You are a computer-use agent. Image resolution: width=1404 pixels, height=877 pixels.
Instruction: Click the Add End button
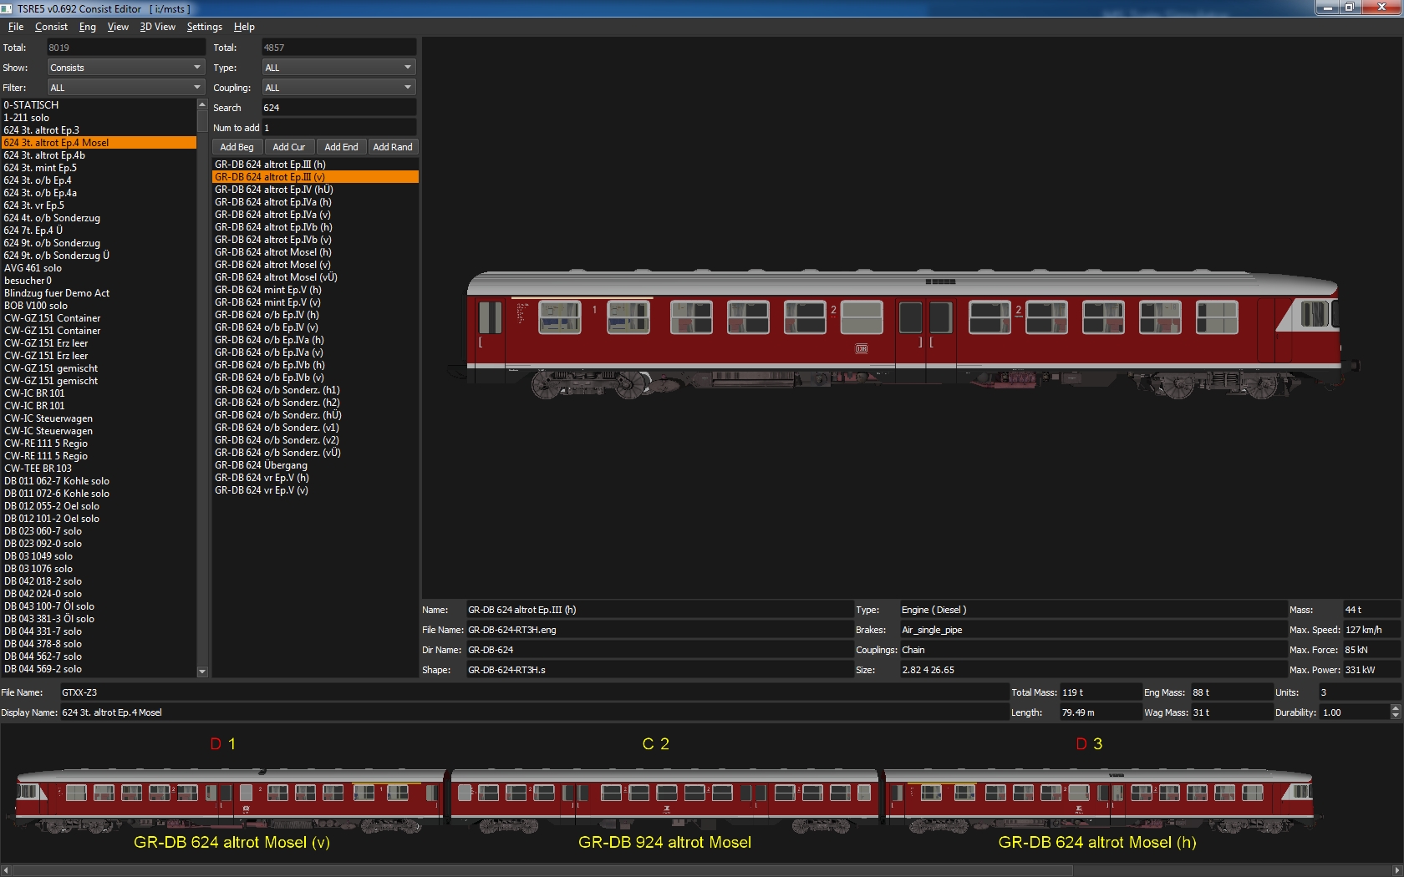pos(341,147)
